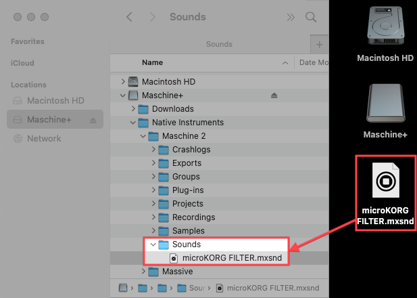Click the volume icon in the path bar
The width and height of the screenshot is (417, 298).
click(x=123, y=288)
